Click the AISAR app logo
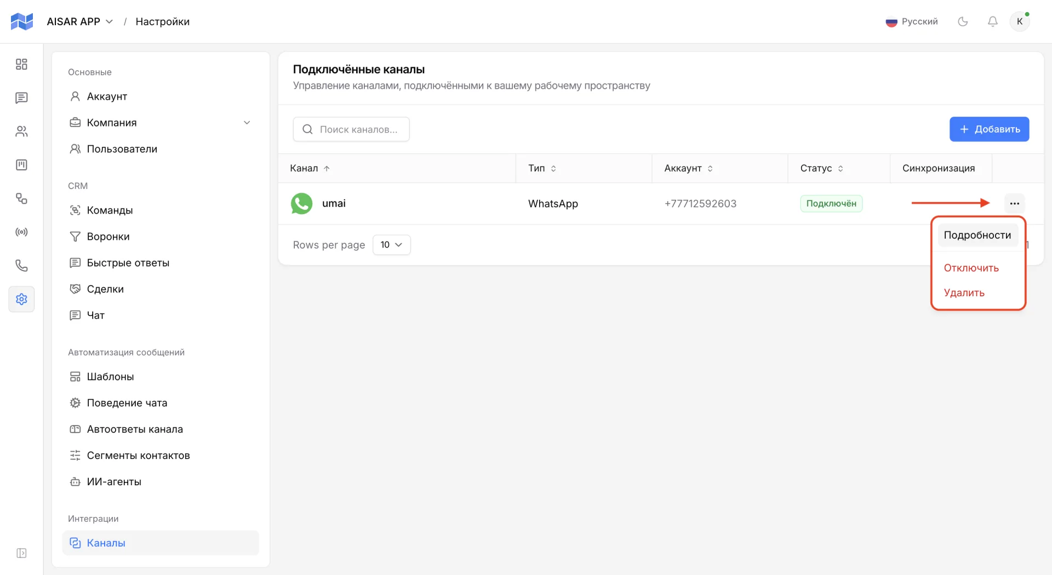Image resolution: width=1052 pixels, height=575 pixels. click(22, 21)
